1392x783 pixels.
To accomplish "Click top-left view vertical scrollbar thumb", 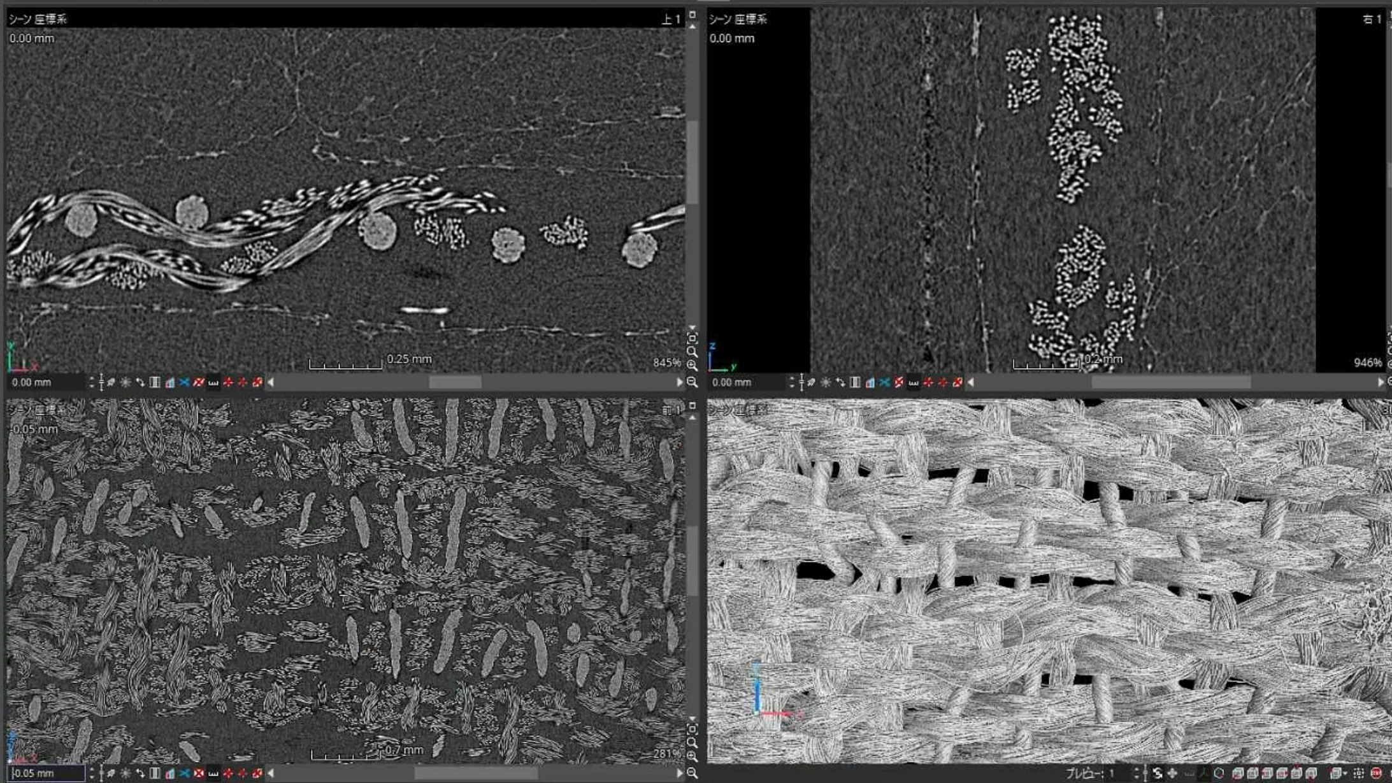I will pos(692,162).
